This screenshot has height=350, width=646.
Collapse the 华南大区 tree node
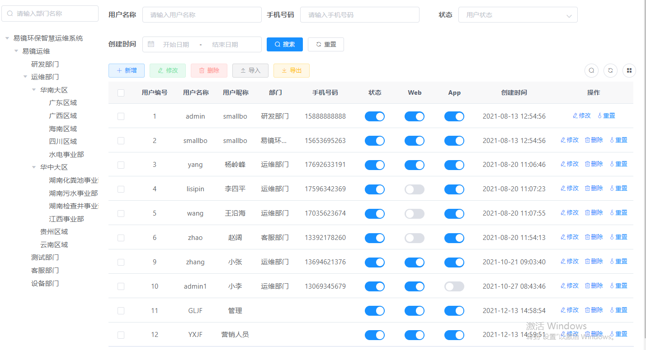tap(34, 90)
